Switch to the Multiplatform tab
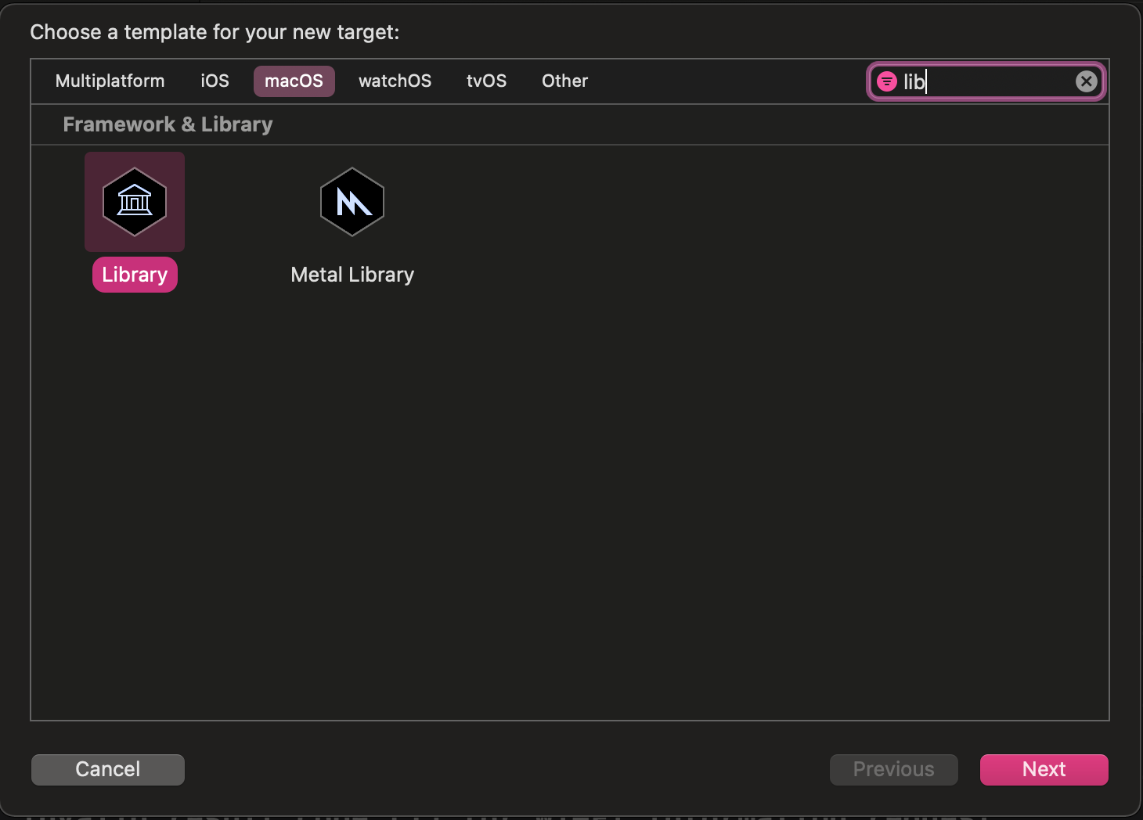 pyautogui.click(x=110, y=81)
